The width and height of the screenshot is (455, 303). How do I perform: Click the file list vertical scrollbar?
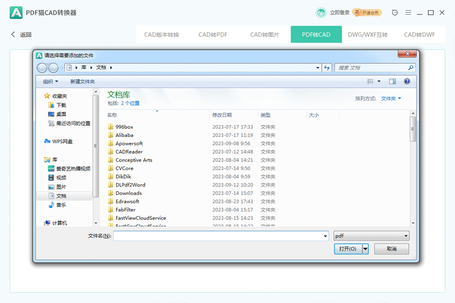(x=413, y=171)
